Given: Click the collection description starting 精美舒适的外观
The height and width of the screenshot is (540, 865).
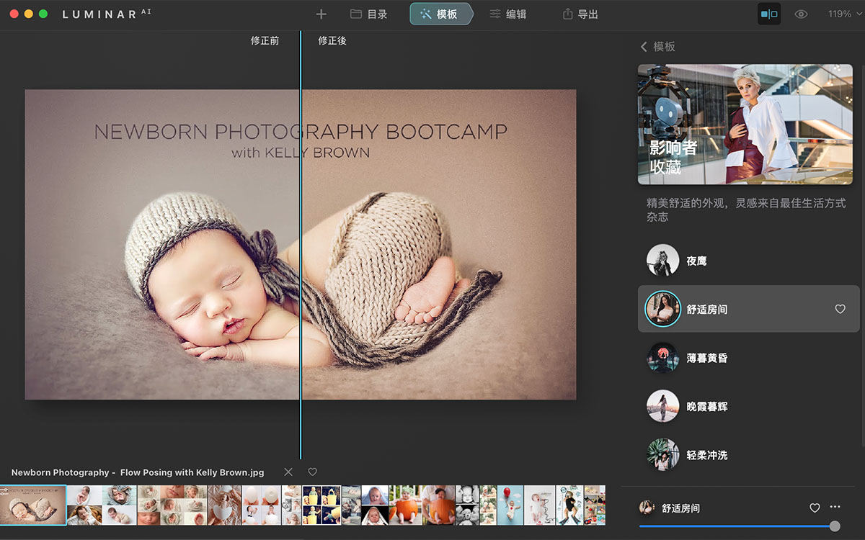Looking at the screenshot, I should [746, 210].
